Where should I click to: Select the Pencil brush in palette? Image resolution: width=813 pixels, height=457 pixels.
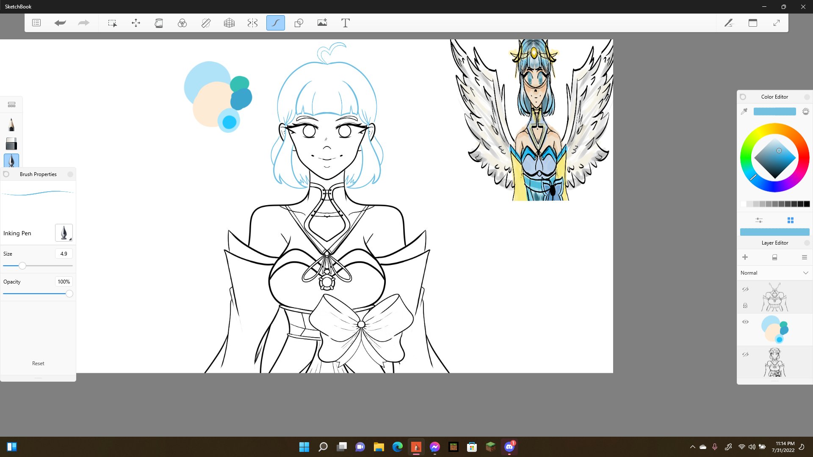tap(11, 125)
